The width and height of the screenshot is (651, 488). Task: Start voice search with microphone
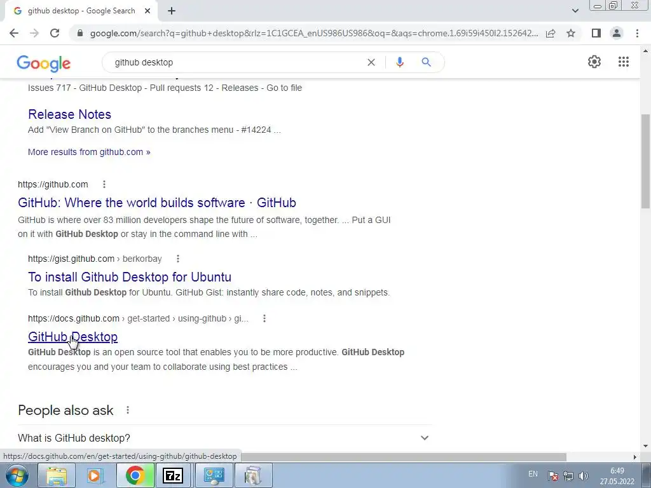pyautogui.click(x=400, y=62)
